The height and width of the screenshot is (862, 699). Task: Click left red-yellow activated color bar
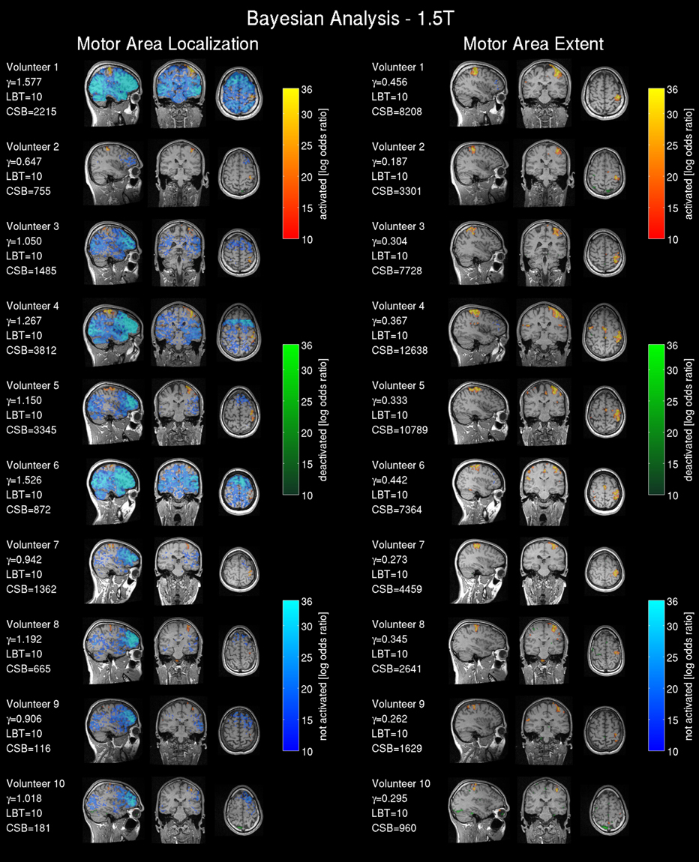tap(290, 163)
